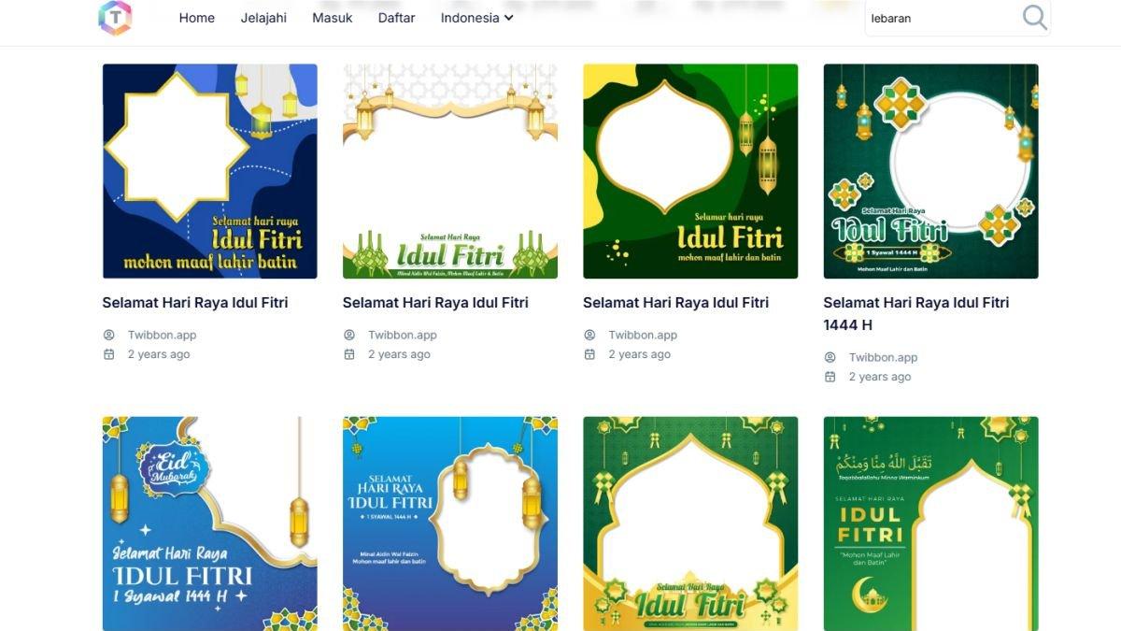This screenshot has height=631, width=1121.
Task: Go to the Jelajahi page
Action: (x=263, y=18)
